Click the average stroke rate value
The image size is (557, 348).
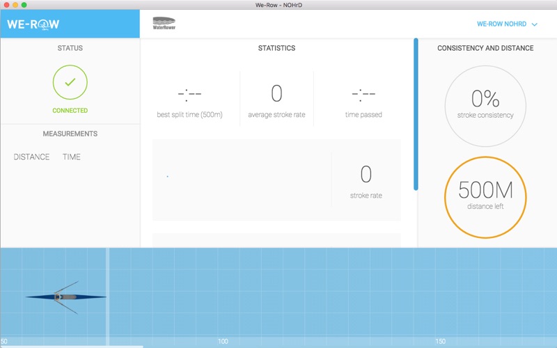[x=276, y=93]
